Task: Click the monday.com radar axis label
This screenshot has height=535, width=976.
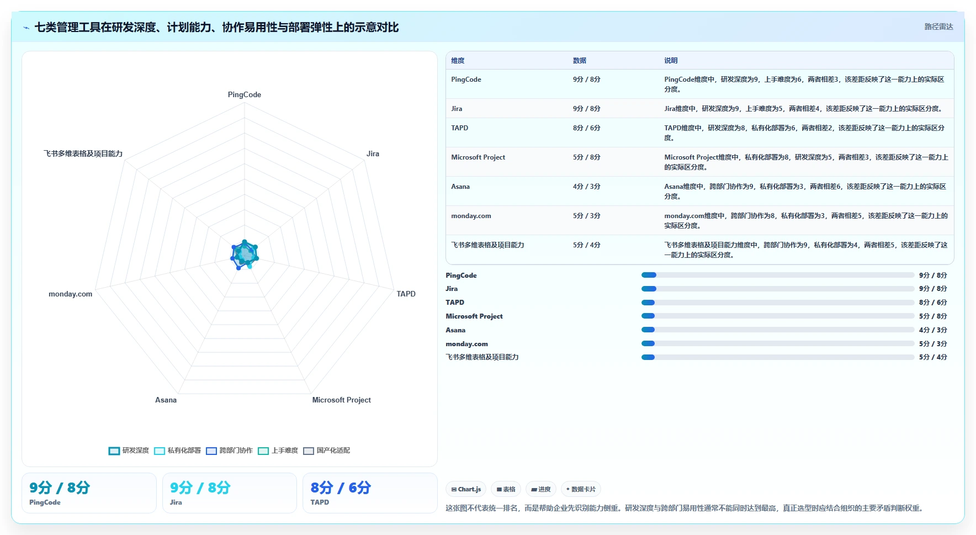Action: pyautogui.click(x=70, y=294)
